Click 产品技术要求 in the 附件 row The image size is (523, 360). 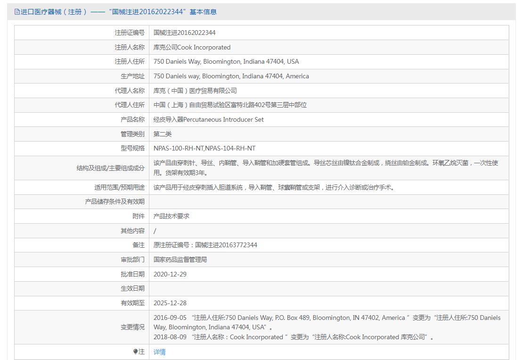tap(172, 216)
